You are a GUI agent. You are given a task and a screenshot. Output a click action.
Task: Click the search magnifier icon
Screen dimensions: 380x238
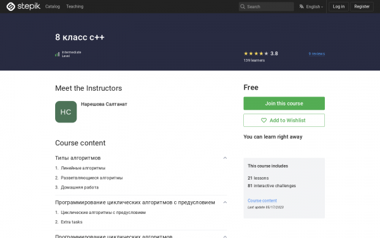243,6
